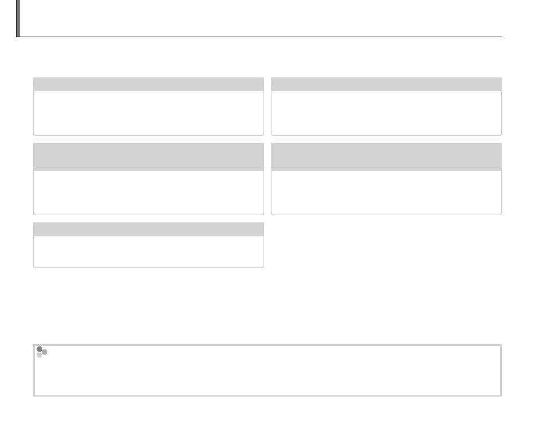535x423 pixels.
Task: Click the hexagon cluster icon in note box
Action: (x=42, y=352)
